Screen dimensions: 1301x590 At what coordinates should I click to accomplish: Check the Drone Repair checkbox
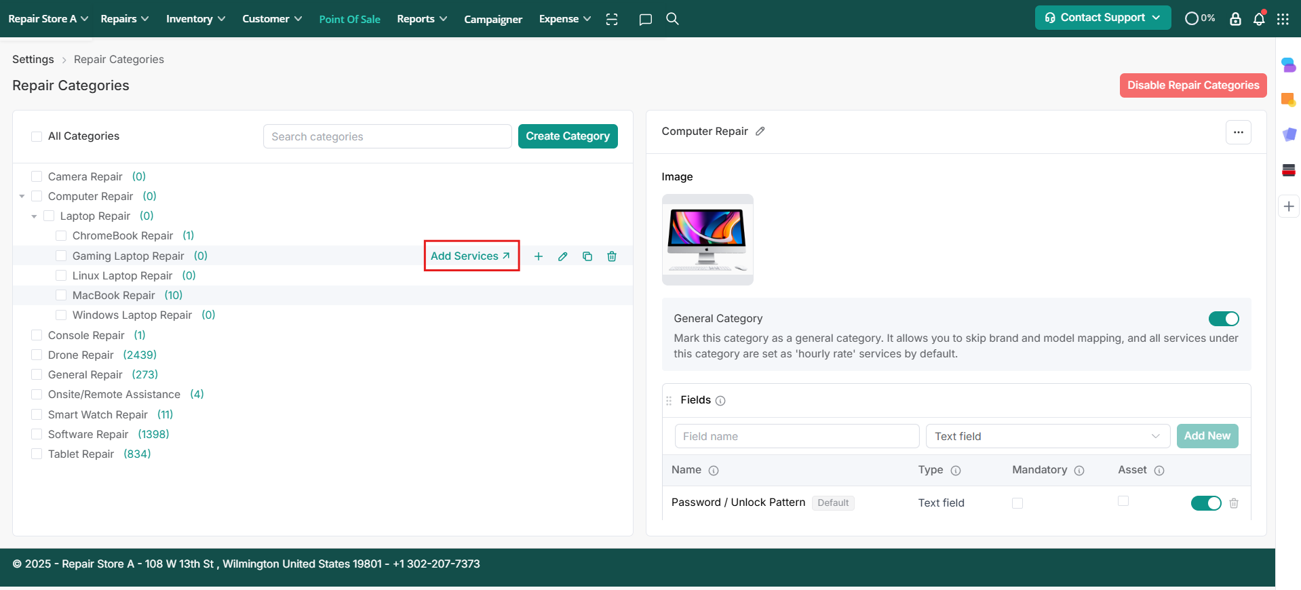37,355
